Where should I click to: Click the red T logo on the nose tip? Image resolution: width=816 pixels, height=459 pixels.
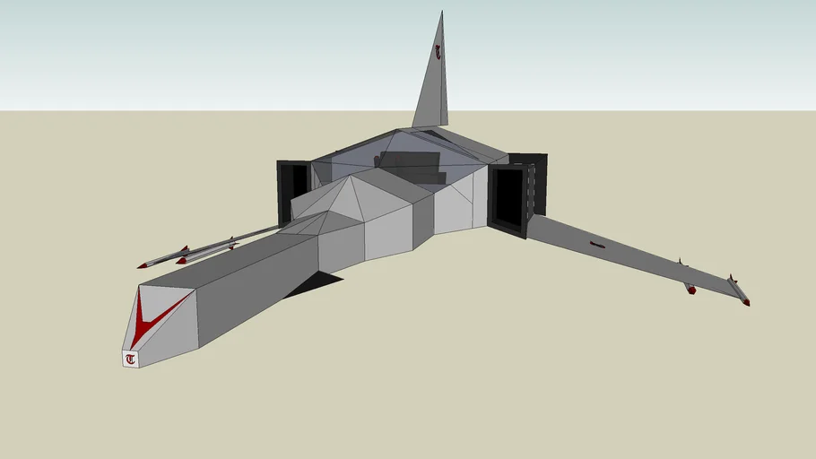[131, 359]
